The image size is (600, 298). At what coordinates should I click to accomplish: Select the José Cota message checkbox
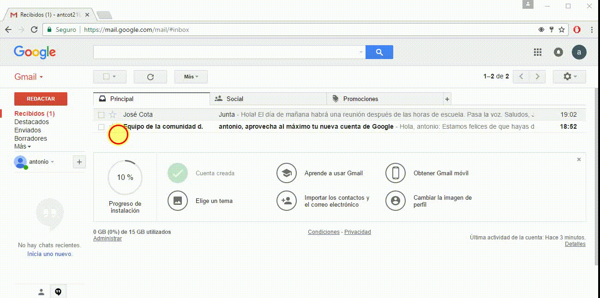(102, 115)
